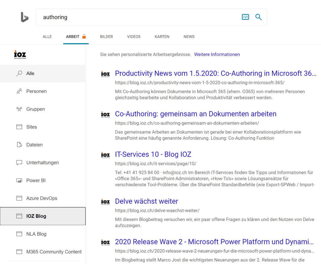Open Weitere Informationen link

click(217, 55)
